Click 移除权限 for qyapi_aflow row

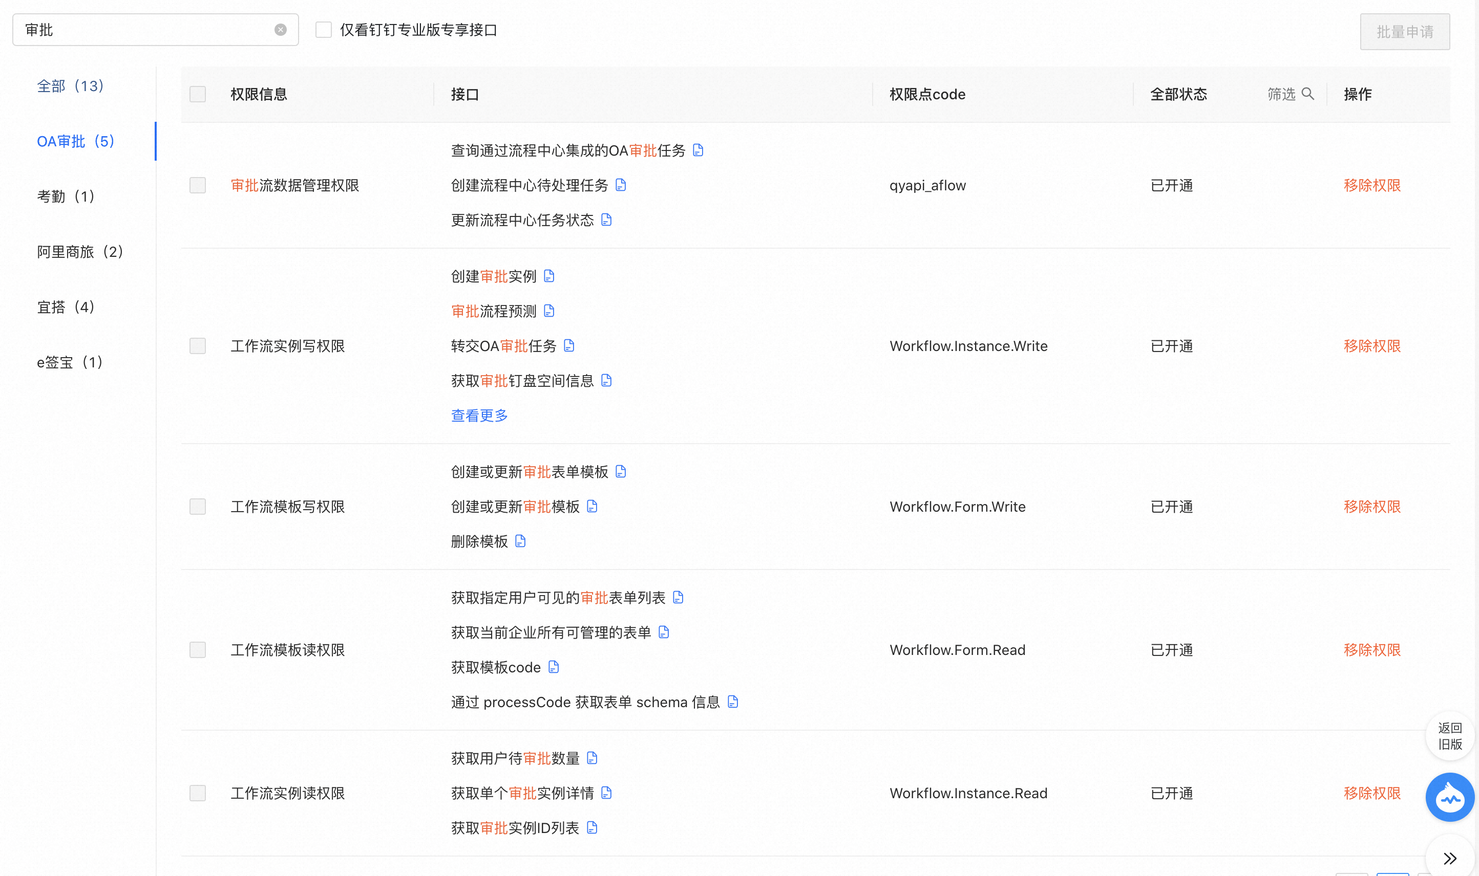[x=1371, y=185]
